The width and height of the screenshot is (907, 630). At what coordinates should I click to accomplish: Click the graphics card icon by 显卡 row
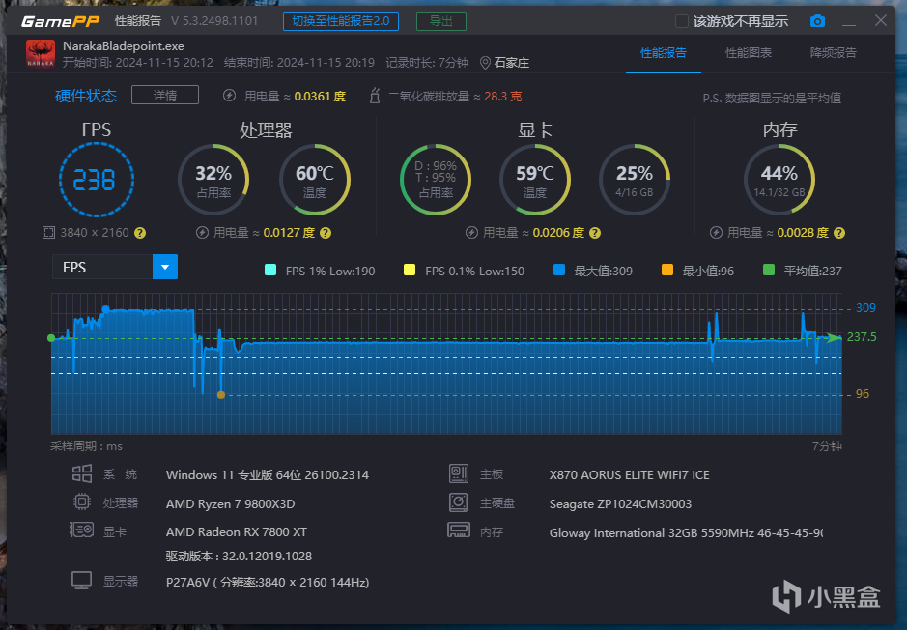[81, 530]
